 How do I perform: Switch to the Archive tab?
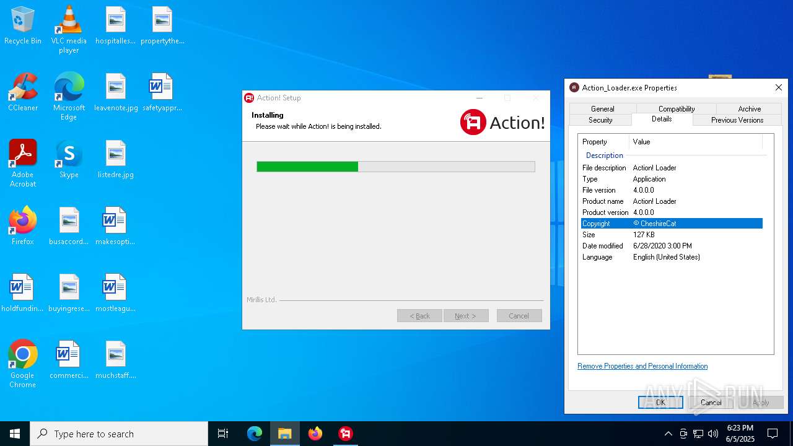coord(749,109)
